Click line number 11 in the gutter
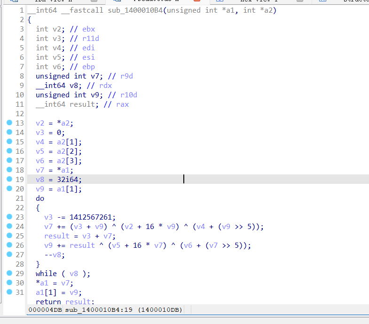The width and height of the screenshot is (369, 324). tap(19, 104)
